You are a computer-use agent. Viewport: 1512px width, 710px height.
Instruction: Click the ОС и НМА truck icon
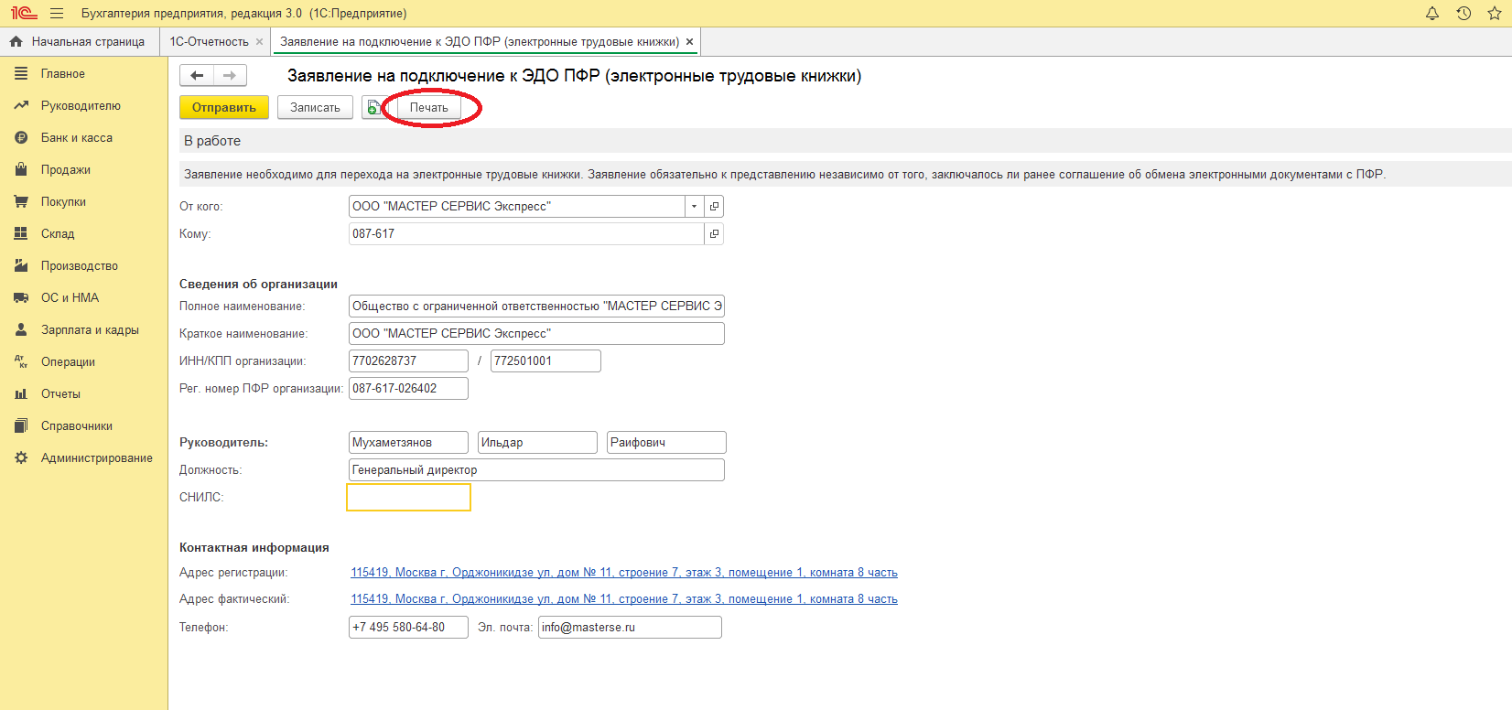tap(21, 297)
